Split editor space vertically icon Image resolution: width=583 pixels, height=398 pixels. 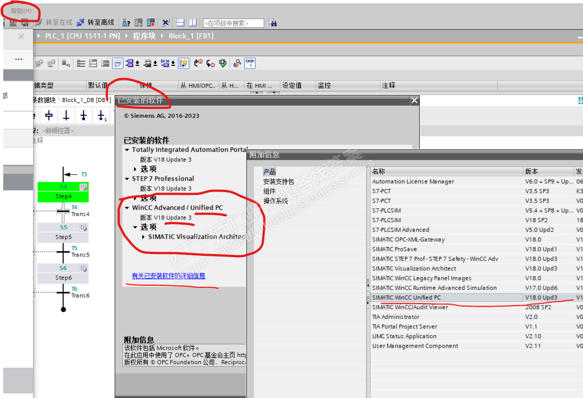[x=192, y=22]
